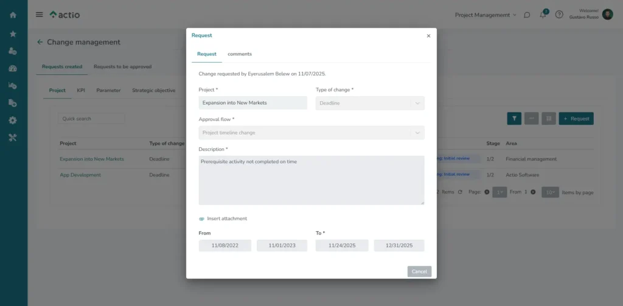Open the dashboard gauge icon in the sidebar
This screenshot has height=306, width=623.
[x=13, y=69]
